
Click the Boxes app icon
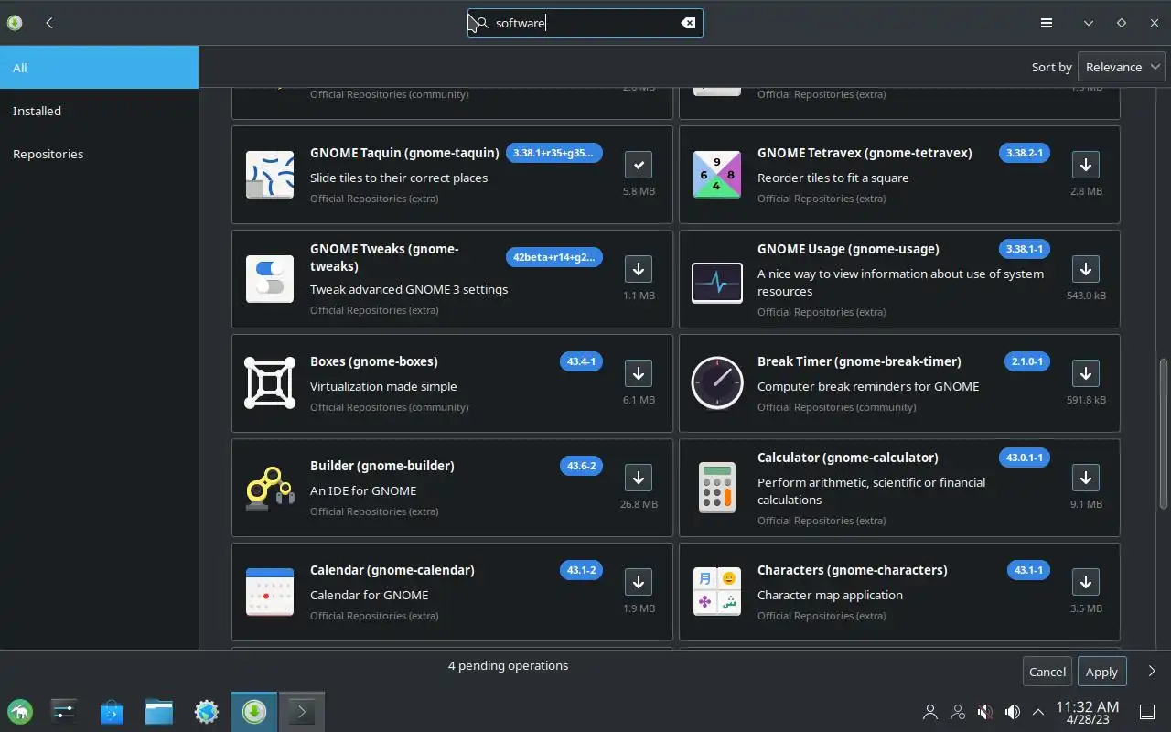coord(270,383)
